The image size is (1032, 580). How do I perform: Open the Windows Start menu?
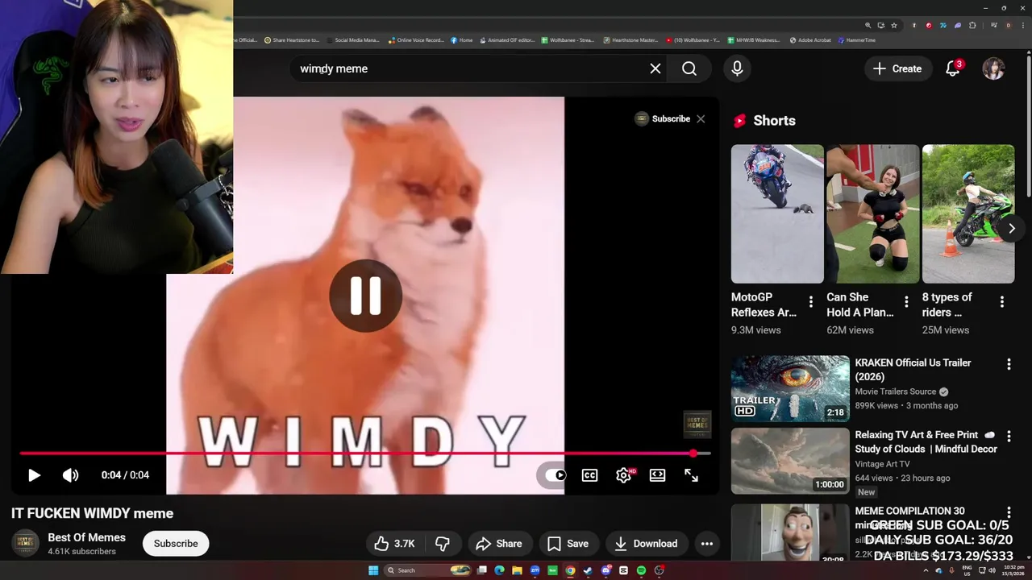tap(373, 570)
